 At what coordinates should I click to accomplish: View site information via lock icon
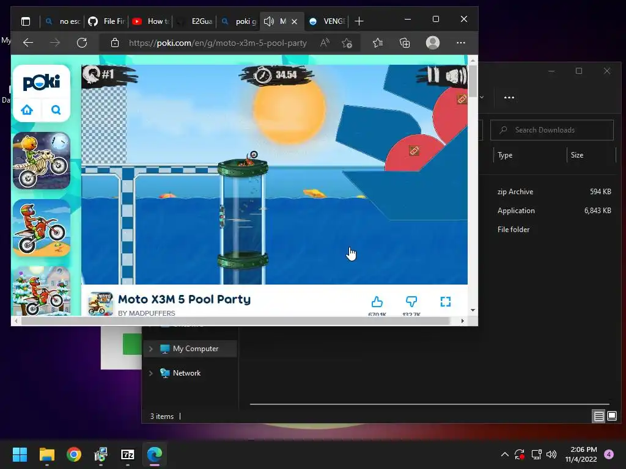pos(115,43)
